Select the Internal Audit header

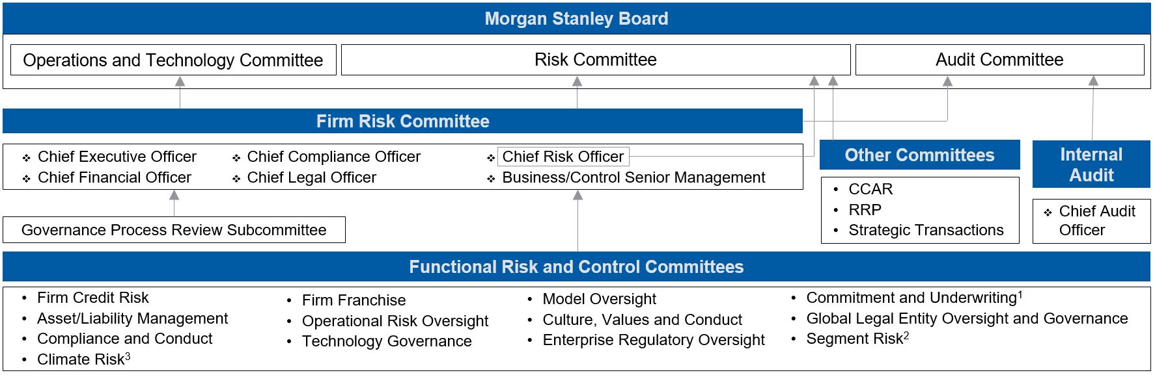pos(1091,164)
